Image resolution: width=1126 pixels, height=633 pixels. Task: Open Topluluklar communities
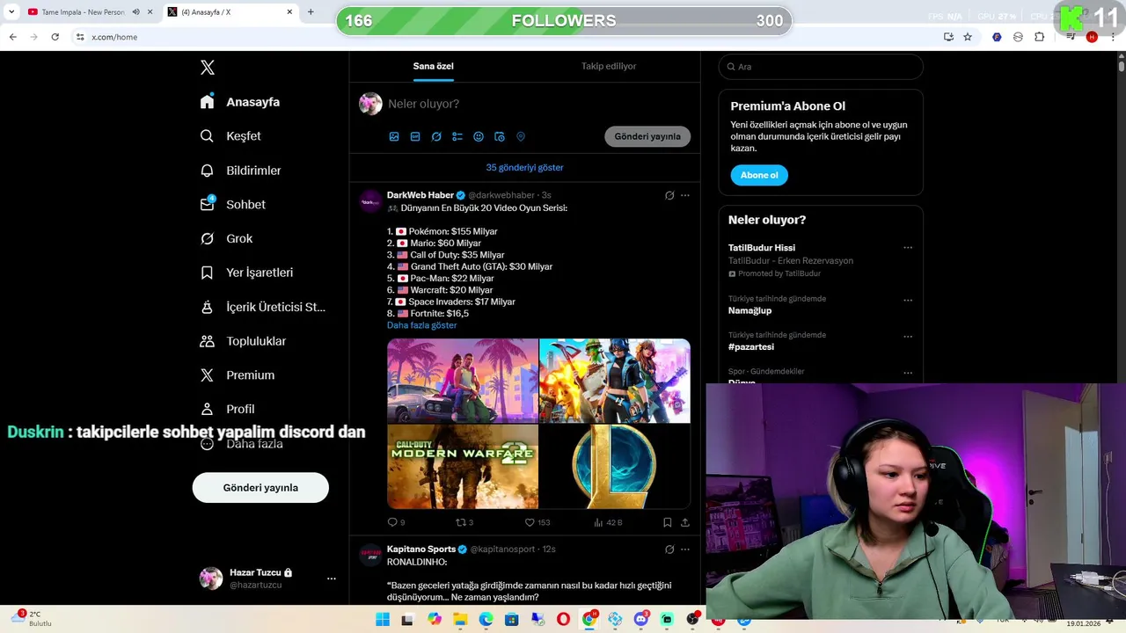pos(243,341)
